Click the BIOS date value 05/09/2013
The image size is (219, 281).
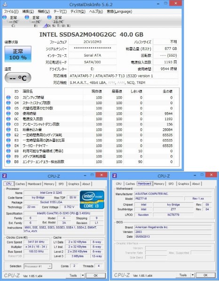[x=173, y=237]
